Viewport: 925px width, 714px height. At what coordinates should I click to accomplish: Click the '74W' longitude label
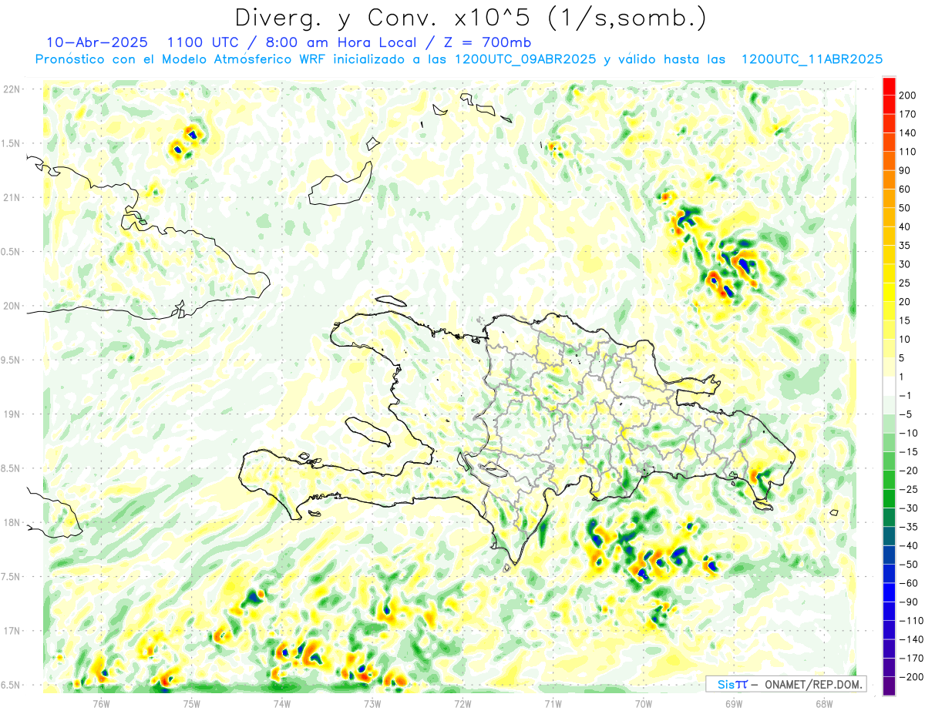point(281,702)
